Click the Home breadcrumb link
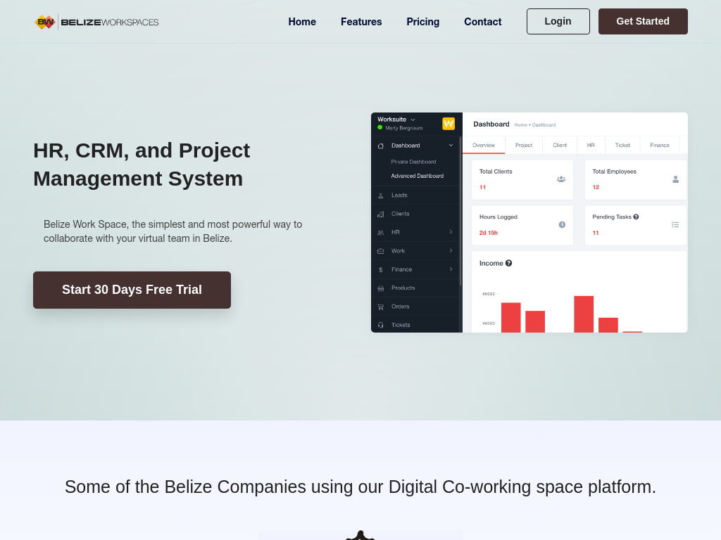The height and width of the screenshot is (540, 721). pos(520,125)
